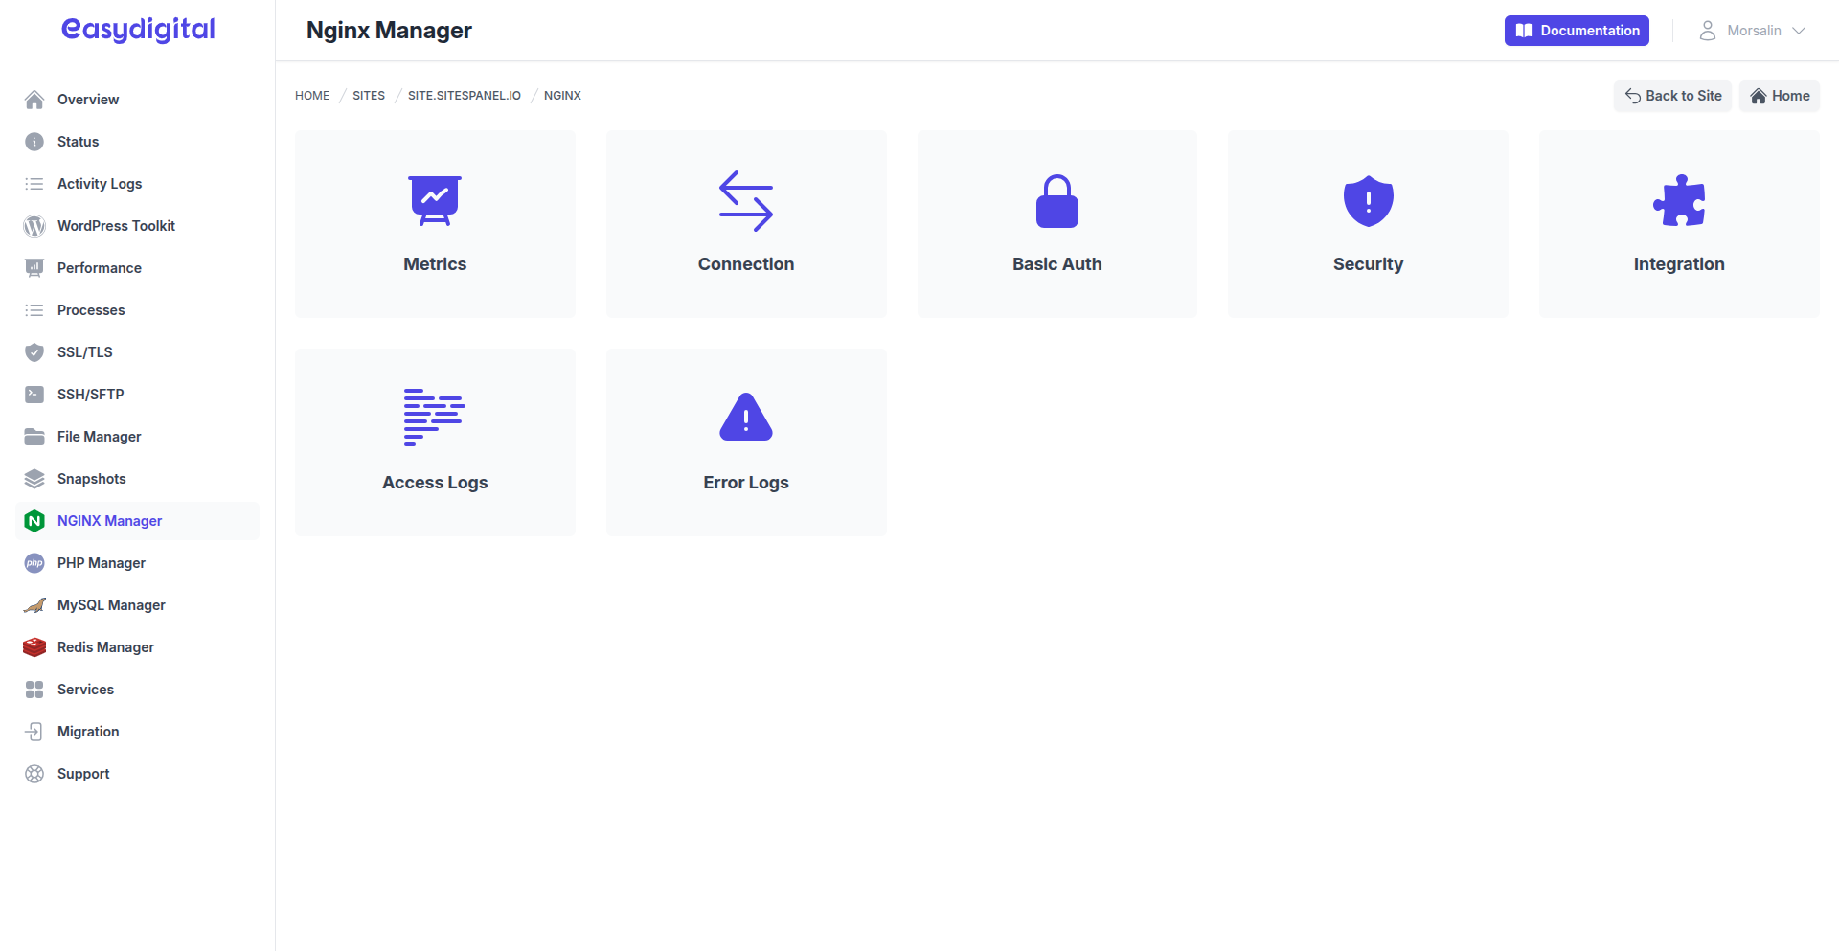Select the WordPress Toolkit icon
This screenshot has height=951, width=1839.
coord(34,225)
